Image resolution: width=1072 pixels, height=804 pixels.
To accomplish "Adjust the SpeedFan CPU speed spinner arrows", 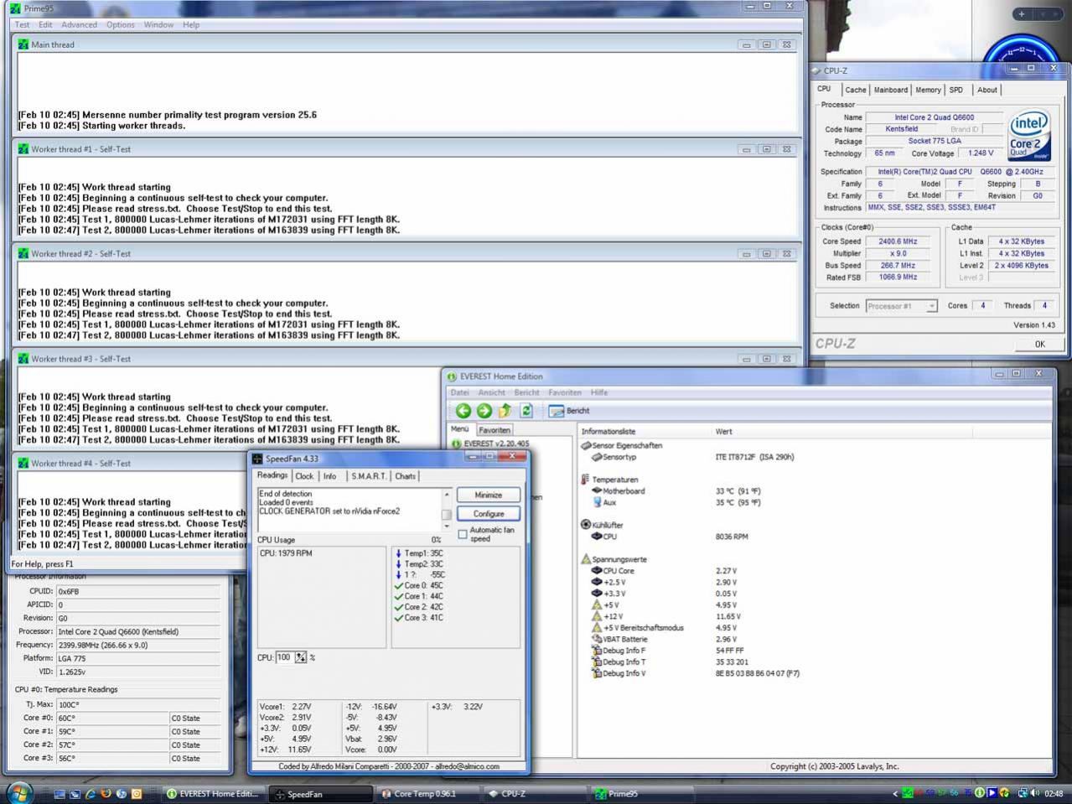I will 300,657.
